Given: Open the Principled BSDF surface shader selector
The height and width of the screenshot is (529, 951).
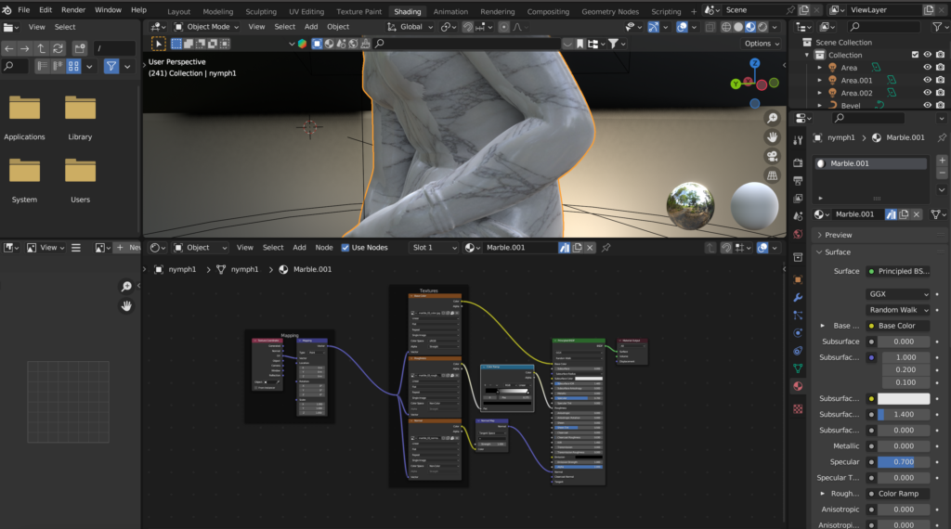Looking at the screenshot, I should (898, 272).
